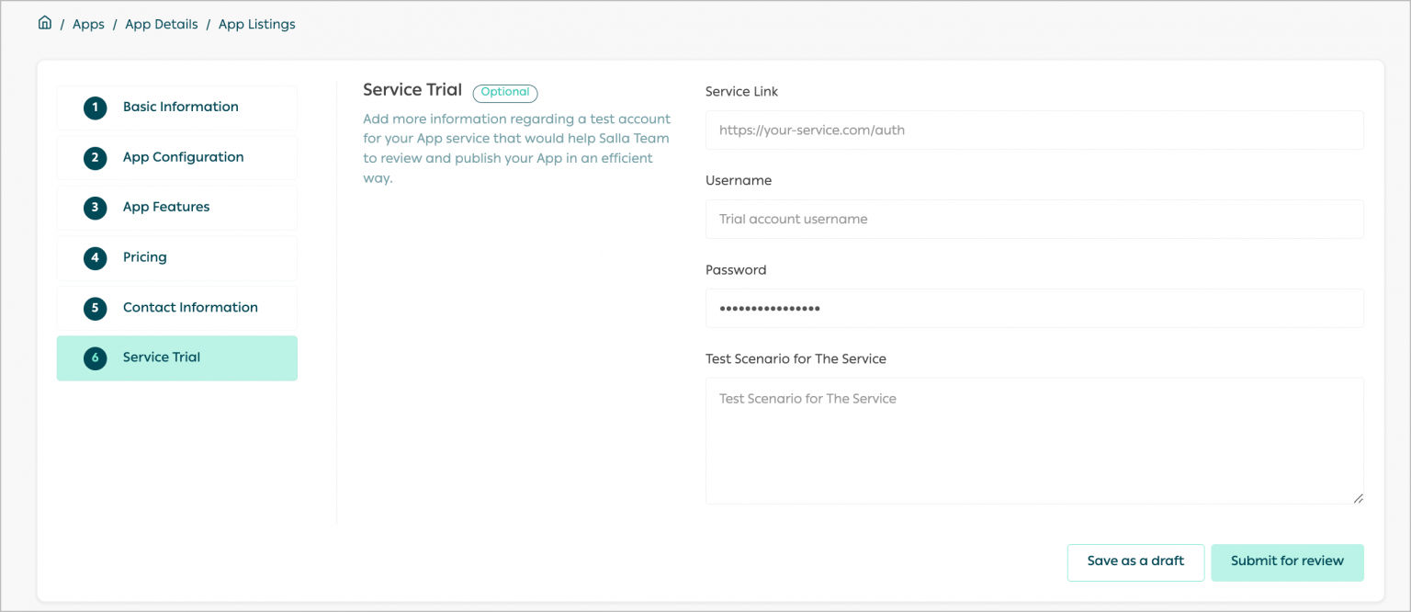Viewport: 1411px width, 612px height.
Task: Click the Save as a draft button
Action: 1135,561
